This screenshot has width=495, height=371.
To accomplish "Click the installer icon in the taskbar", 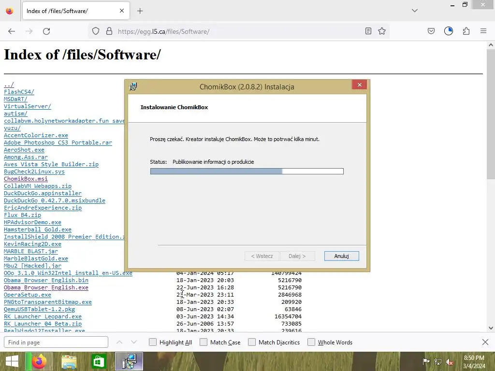I will pos(129,361).
